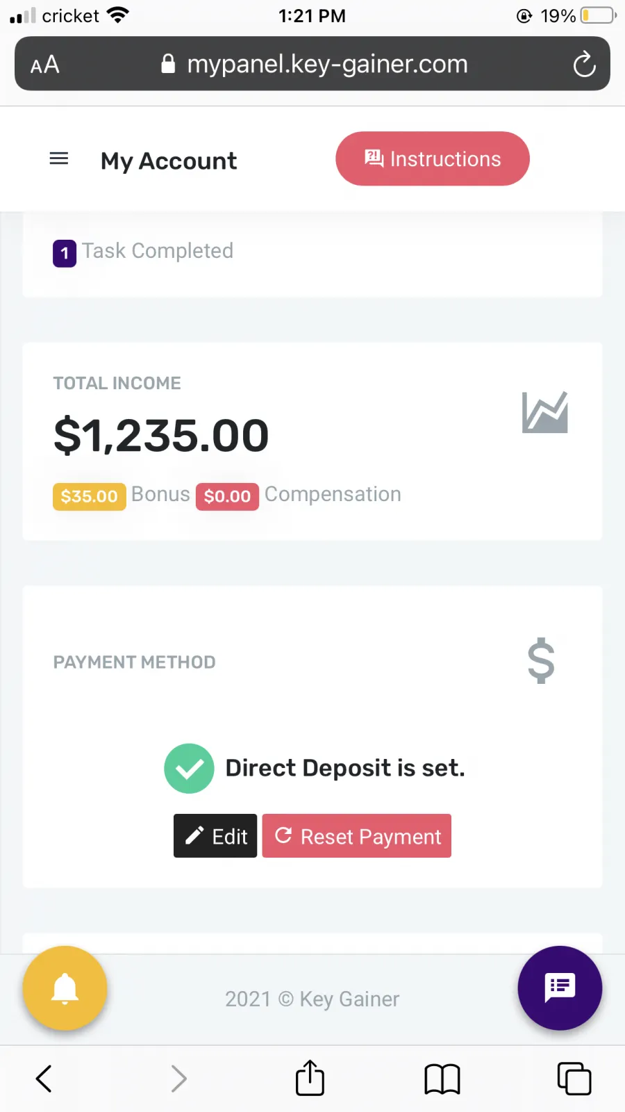
Task: Reload the page in address bar
Action: click(584, 65)
